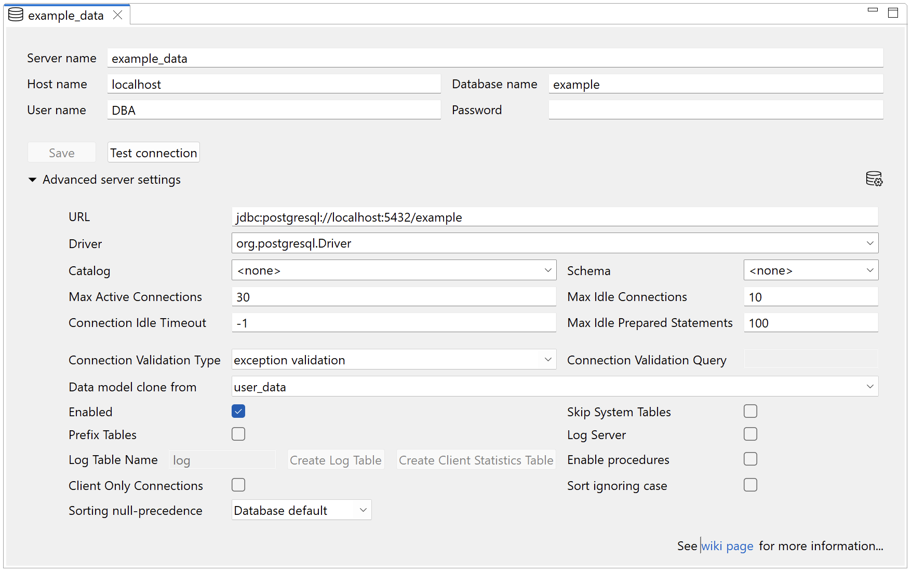Open the Schema dropdown
This screenshot has height=573, width=912.
click(810, 270)
